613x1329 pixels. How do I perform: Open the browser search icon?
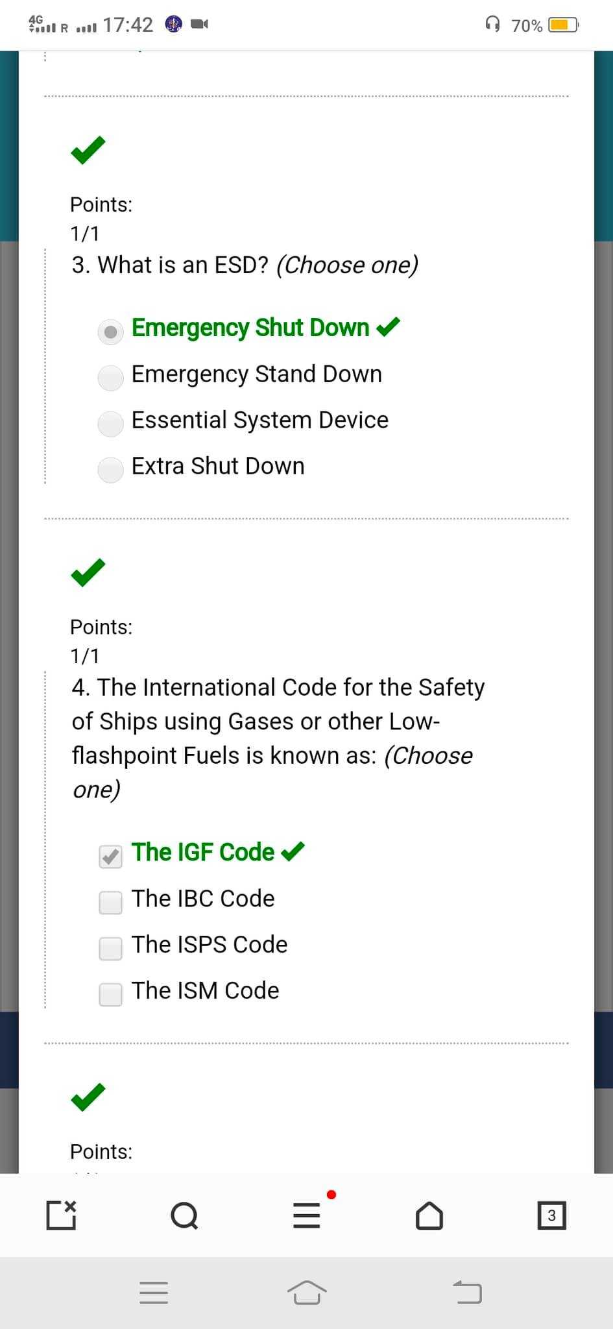coord(184,1215)
